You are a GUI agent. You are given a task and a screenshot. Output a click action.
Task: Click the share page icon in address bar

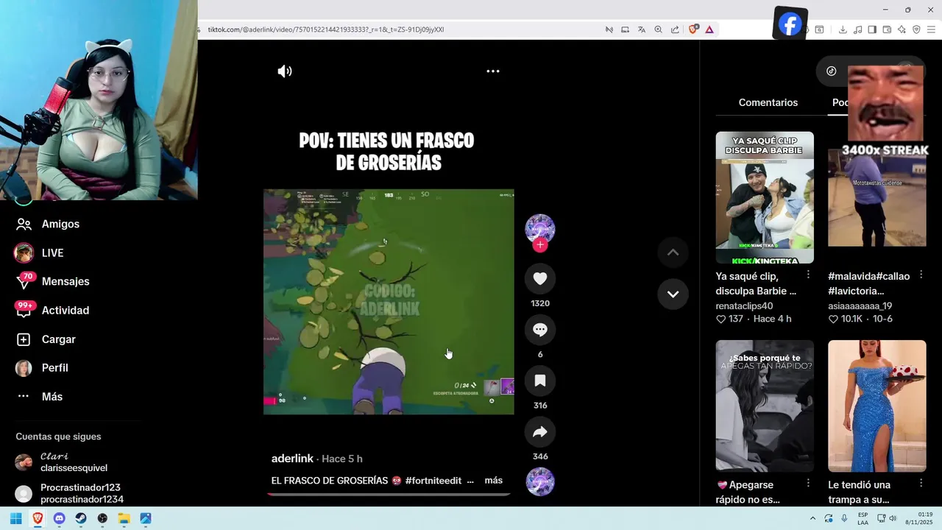point(675,29)
